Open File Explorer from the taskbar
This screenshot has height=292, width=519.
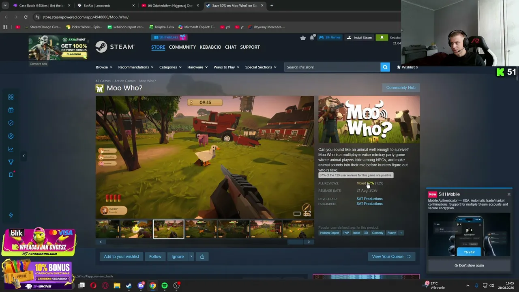[x=117, y=286]
